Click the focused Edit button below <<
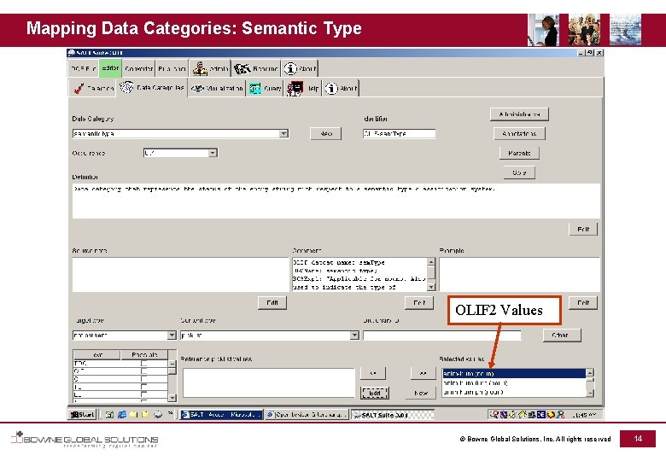Screen dimensions: 666x461 click(x=374, y=393)
